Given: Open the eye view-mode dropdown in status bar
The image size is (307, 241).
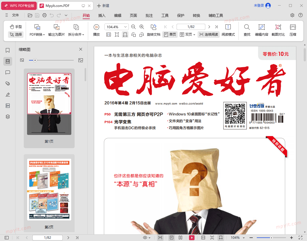Looking at the screenshot, I should (147, 237).
